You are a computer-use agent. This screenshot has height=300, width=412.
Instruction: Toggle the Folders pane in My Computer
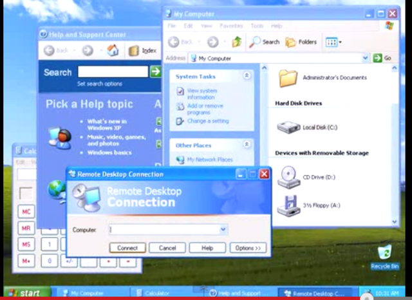click(301, 42)
